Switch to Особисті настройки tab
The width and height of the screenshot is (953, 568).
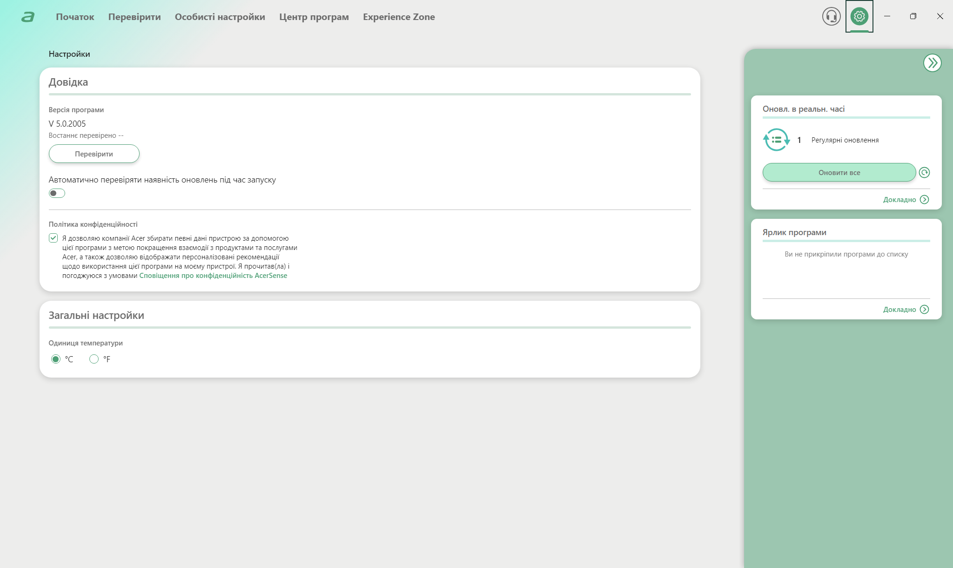[220, 17]
